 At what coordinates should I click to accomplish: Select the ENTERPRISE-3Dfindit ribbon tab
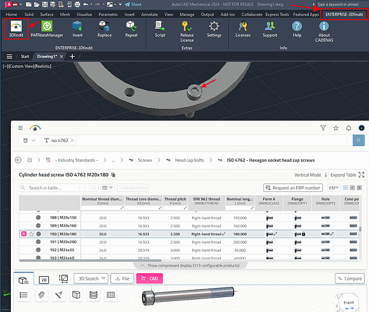pyautogui.click(x=344, y=14)
